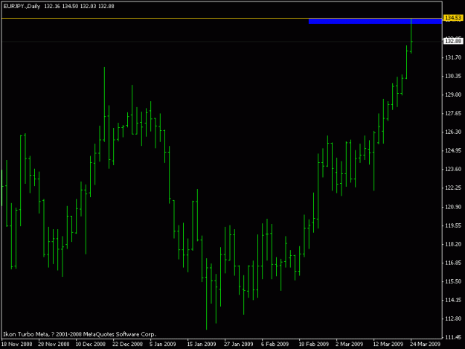The width and height of the screenshot is (465, 349).
Task: Click the 118.20 price axis label
Action: [453, 244]
